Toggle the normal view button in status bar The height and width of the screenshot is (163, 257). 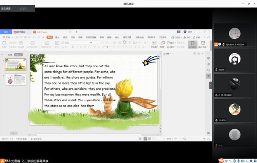[145, 139]
